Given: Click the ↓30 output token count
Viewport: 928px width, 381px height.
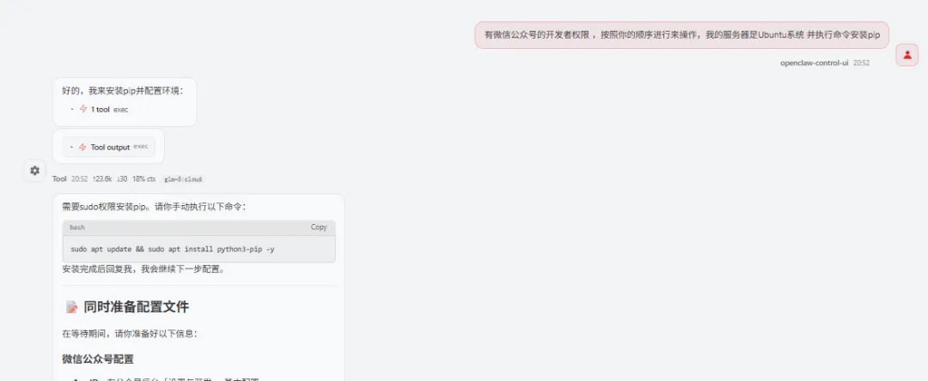Looking at the screenshot, I should [x=123, y=178].
